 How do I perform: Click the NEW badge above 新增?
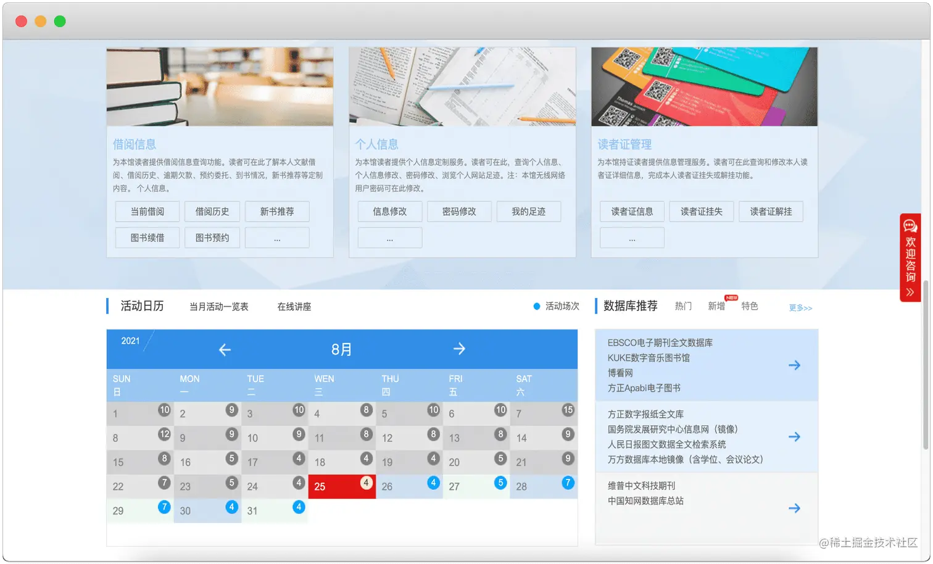(x=731, y=297)
